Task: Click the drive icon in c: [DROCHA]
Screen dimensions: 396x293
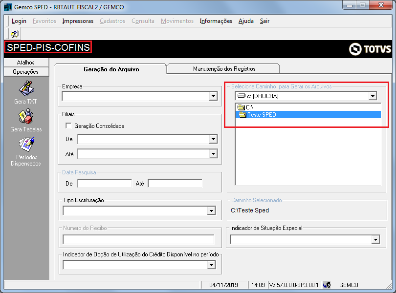Action: tap(242, 96)
